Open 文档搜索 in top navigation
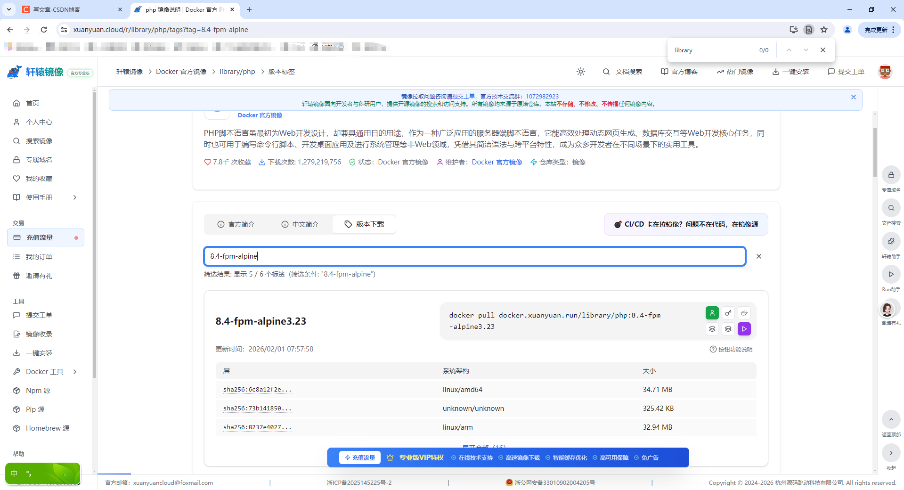This screenshot has width=904, height=490. tap(622, 72)
